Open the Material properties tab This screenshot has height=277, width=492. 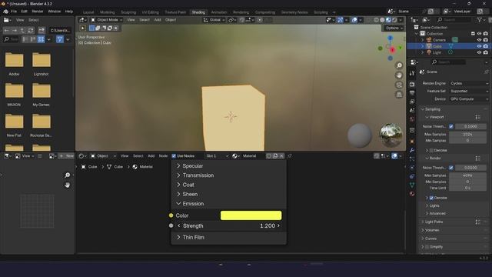click(412, 194)
